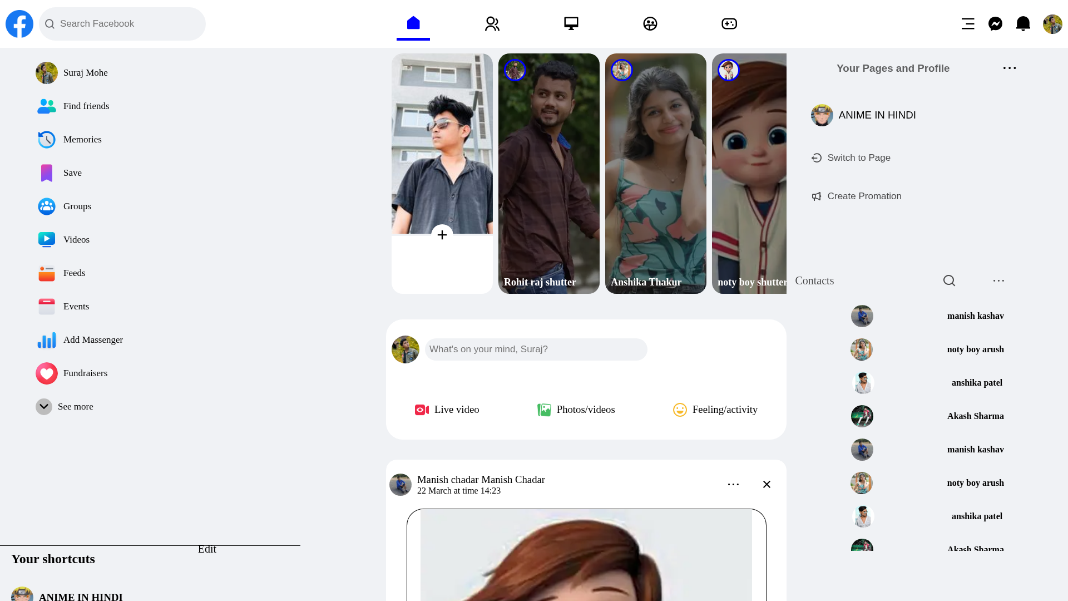Screen dimensions: 1068x601
Task: Open the Watch section icon
Action: tap(571, 23)
